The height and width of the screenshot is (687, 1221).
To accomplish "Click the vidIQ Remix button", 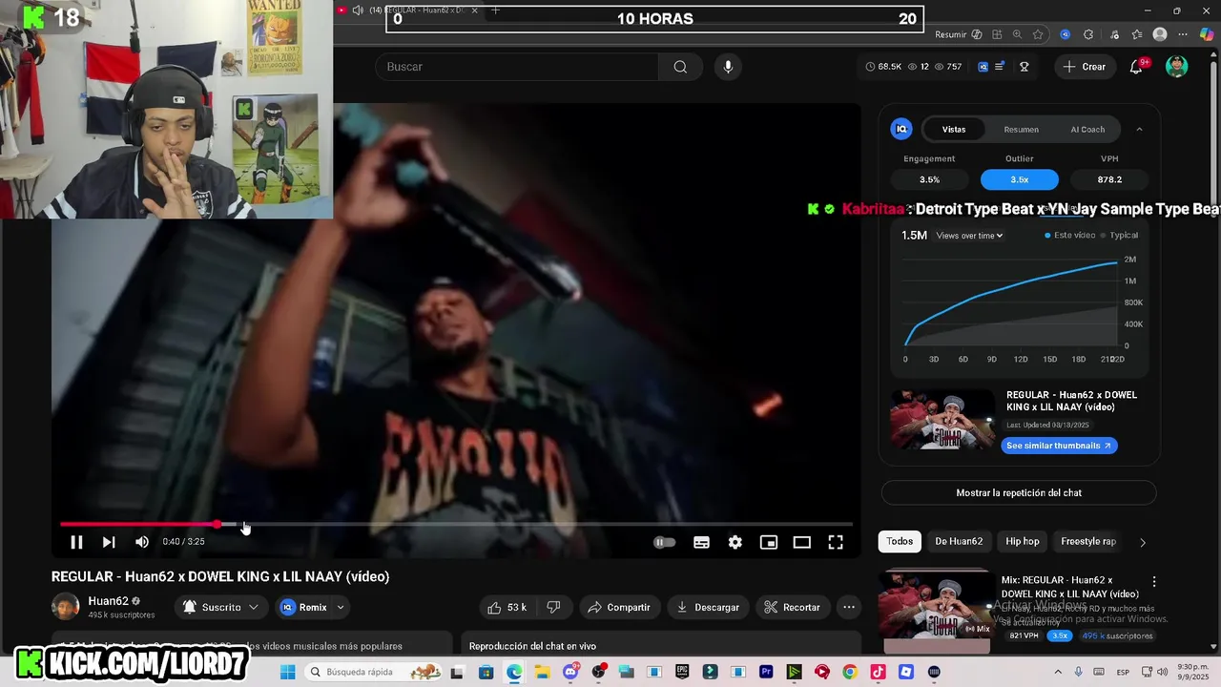I will tap(304, 607).
